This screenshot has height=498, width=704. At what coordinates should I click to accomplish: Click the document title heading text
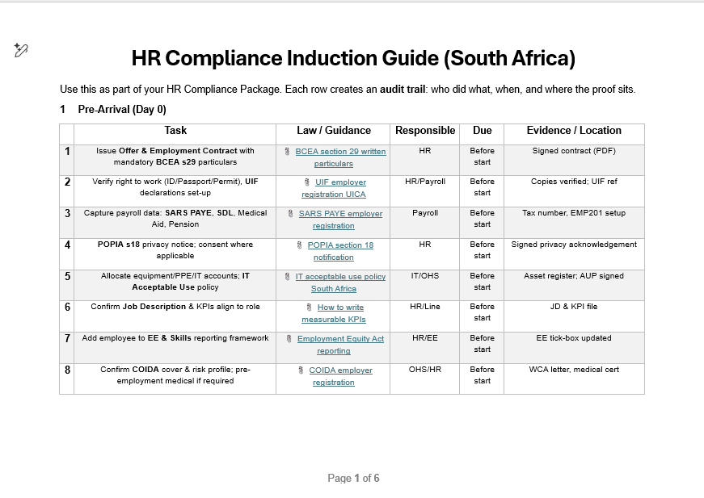(353, 58)
